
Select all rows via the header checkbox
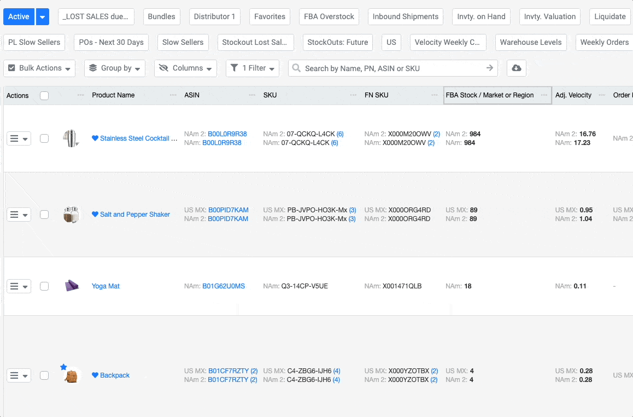click(44, 95)
